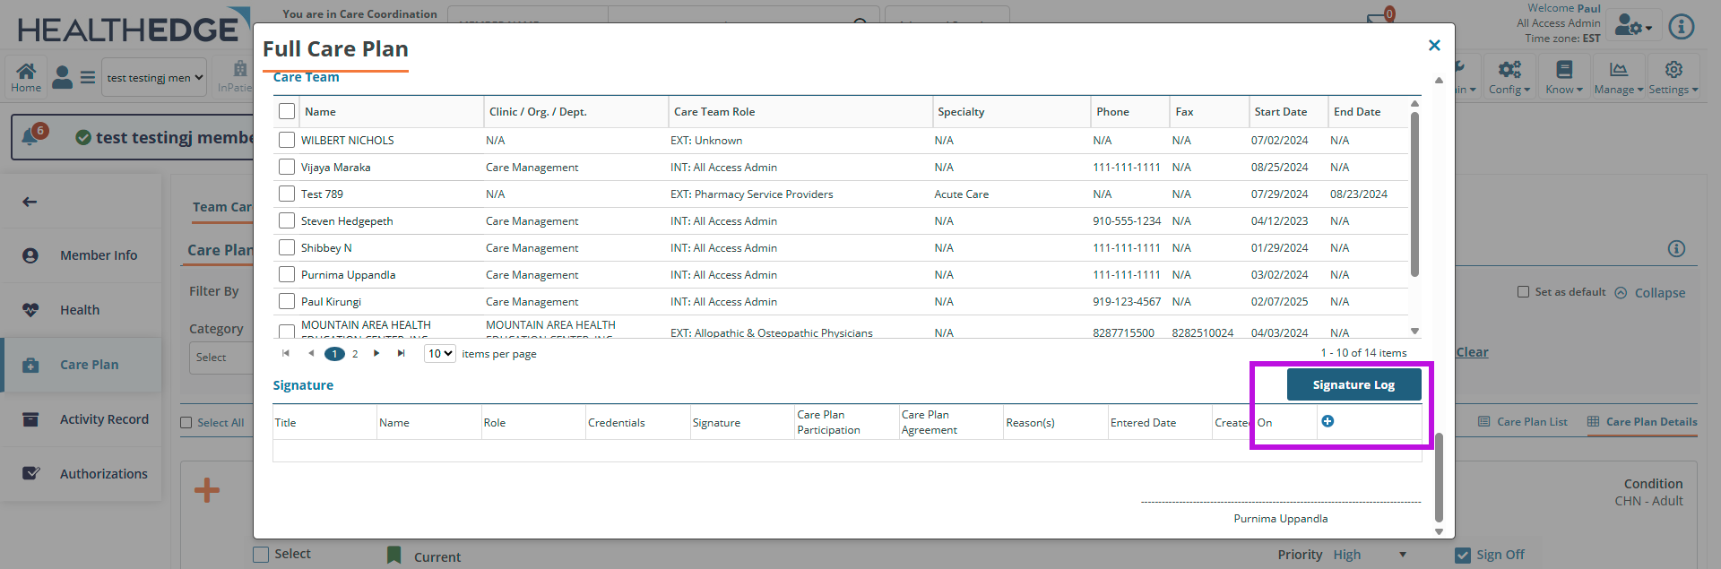Image resolution: width=1721 pixels, height=569 pixels.
Task: Go to next page of care team
Action: click(376, 354)
